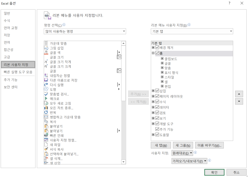
Task: Open the 많이 사용하는 명령 dropdown
Action: click(x=85, y=31)
